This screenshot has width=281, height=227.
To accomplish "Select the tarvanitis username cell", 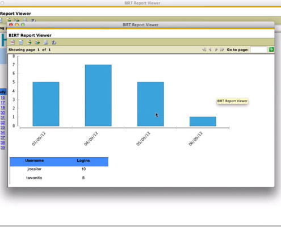I will pyautogui.click(x=34, y=178).
